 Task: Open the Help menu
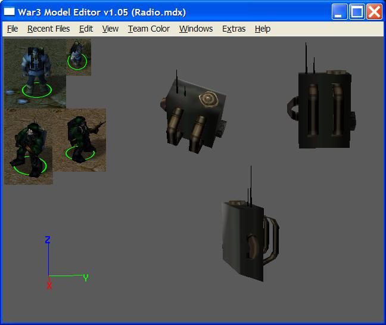coord(263,29)
